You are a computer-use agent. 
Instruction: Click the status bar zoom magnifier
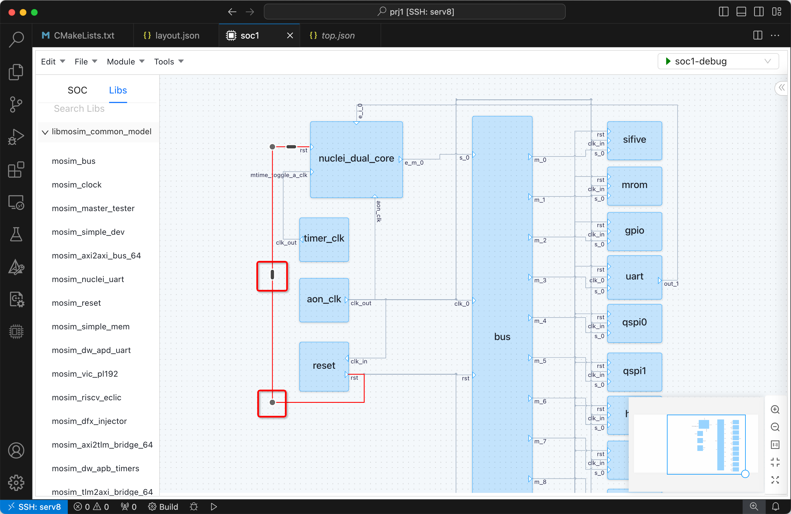754,506
